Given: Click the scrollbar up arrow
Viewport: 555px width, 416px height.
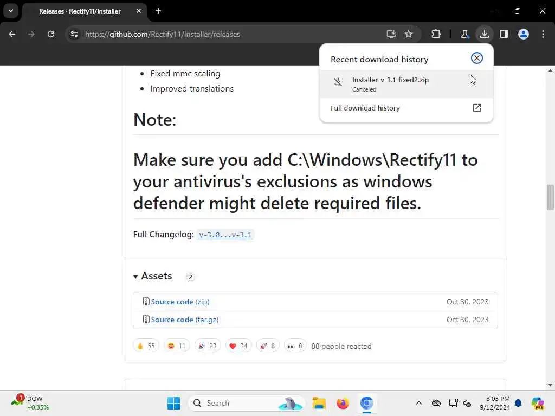Looking at the screenshot, I should pos(550,71).
